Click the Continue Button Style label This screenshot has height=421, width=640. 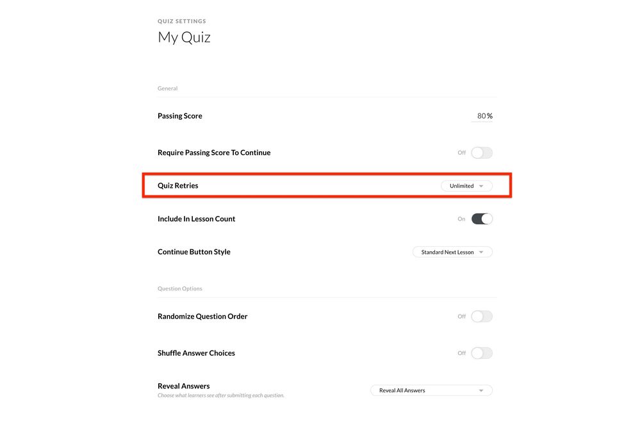click(x=194, y=252)
